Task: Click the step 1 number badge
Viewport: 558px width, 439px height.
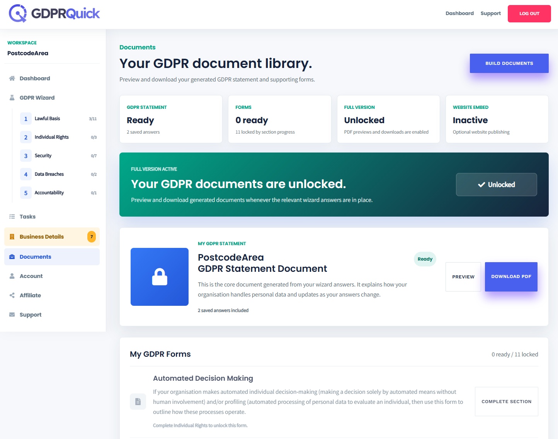Action: (26, 119)
